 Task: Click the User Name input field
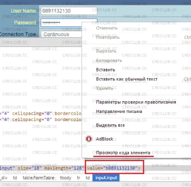[x=69, y=11]
